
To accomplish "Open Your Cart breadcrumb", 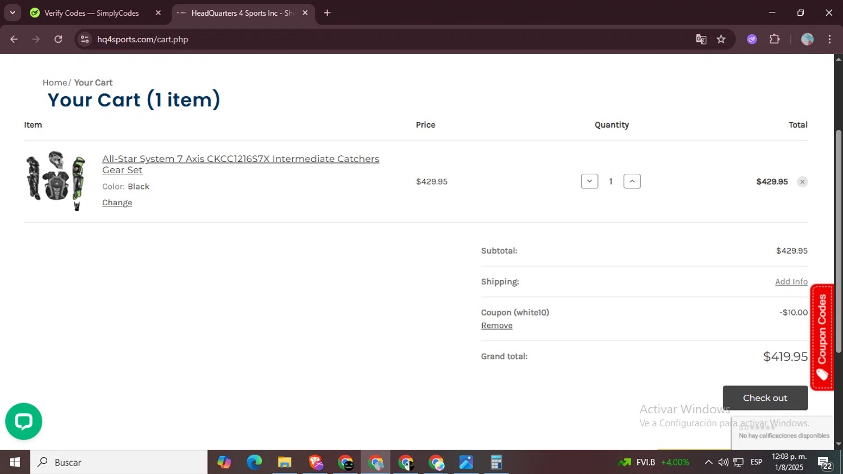I will click(93, 83).
